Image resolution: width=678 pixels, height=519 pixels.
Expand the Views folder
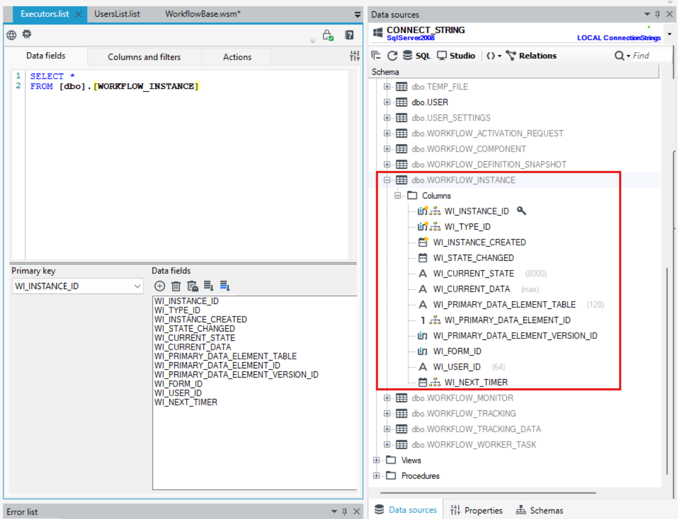pyautogui.click(x=377, y=460)
